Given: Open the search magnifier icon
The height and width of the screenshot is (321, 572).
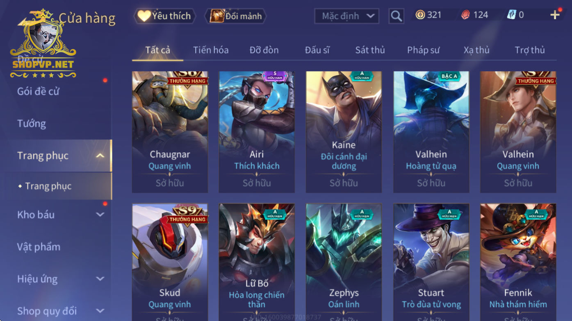Looking at the screenshot, I should (x=396, y=16).
